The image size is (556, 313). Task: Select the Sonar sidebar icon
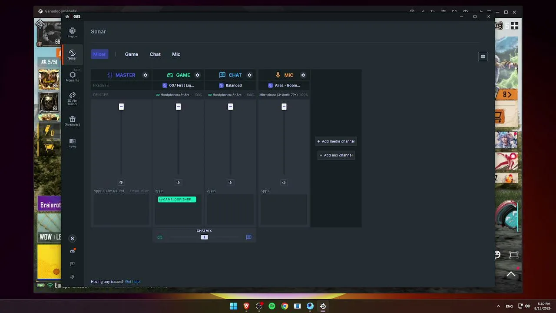[x=72, y=55]
